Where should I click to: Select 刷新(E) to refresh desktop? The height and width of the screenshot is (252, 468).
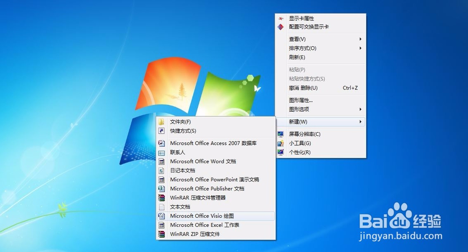click(321, 57)
